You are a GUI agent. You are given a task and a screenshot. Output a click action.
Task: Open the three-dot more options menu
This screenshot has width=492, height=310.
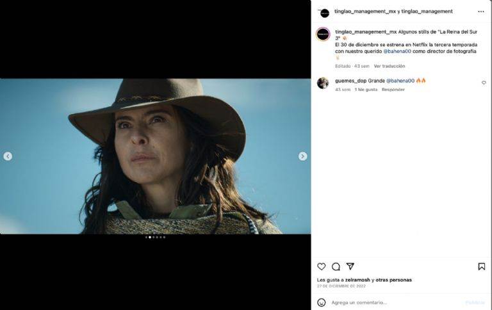(481, 12)
